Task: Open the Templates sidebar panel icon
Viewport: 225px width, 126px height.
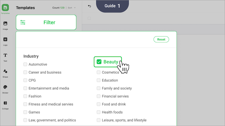Action: pos(5,8)
